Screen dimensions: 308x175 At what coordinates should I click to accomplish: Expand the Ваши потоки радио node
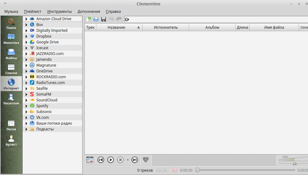click(x=26, y=123)
